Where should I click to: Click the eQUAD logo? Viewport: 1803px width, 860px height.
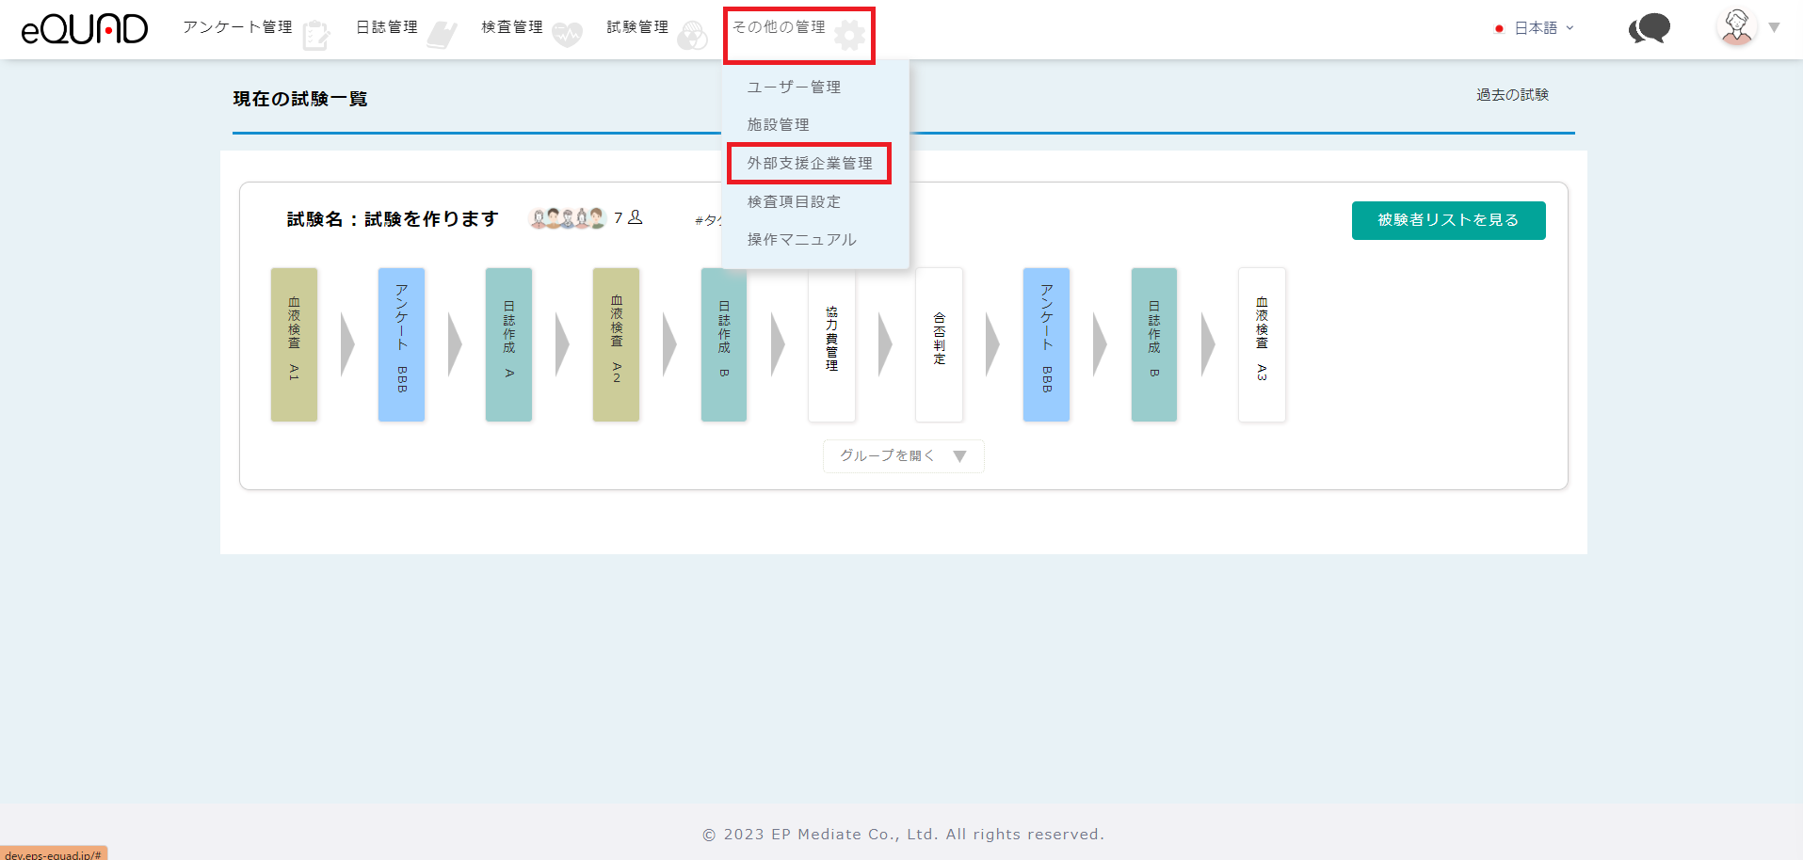[84, 29]
